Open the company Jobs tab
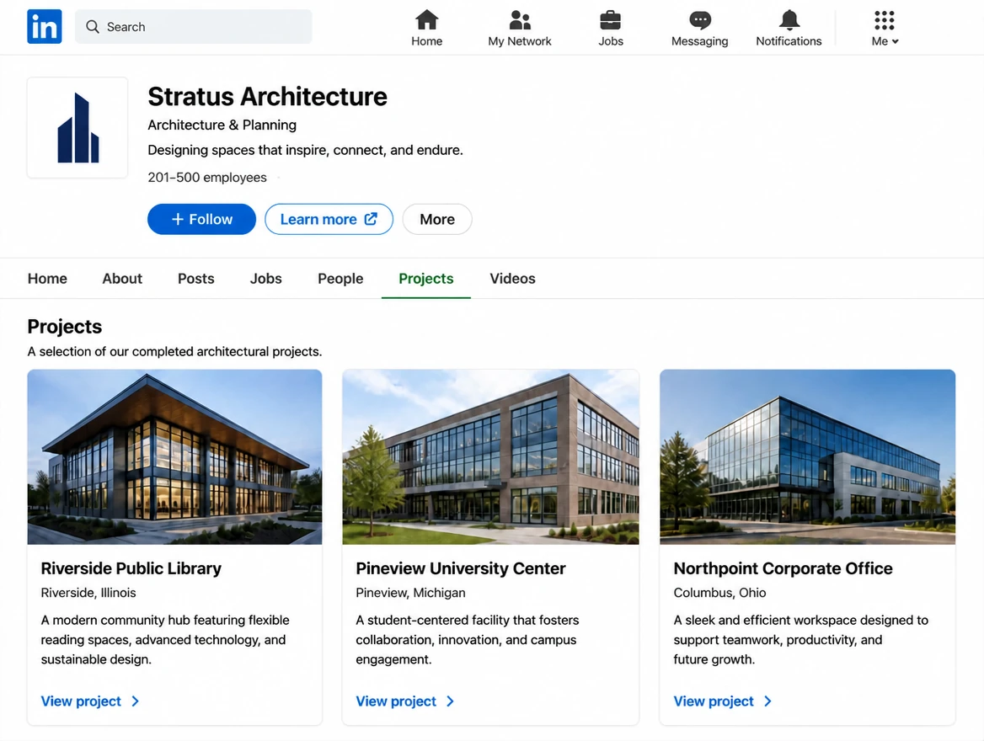This screenshot has width=984, height=741. (266, 279)
